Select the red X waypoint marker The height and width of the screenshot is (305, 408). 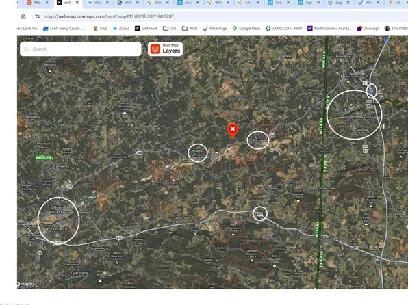(233, 131)
